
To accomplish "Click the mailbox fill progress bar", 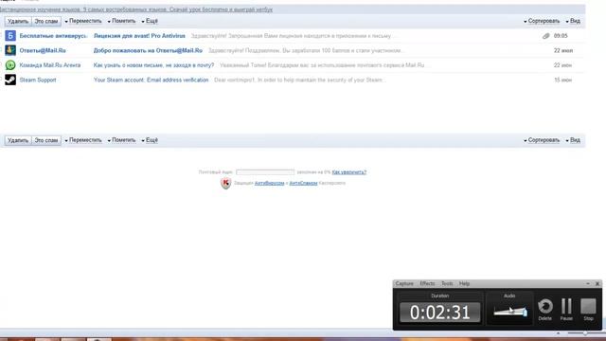I will pos(265,172).
